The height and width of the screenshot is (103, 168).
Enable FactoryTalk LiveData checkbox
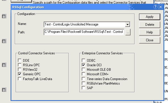tap(20, 79)
